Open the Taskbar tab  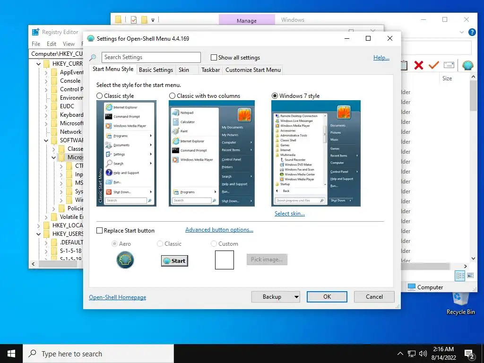(x=210, y=70)
